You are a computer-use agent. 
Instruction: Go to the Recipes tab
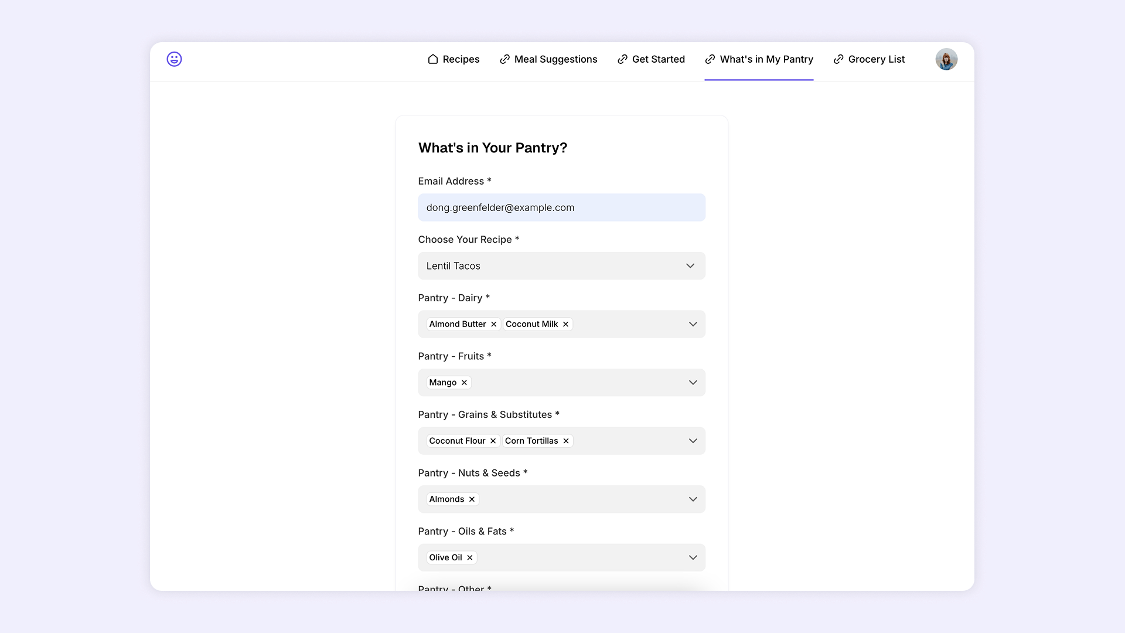[454, 59]
